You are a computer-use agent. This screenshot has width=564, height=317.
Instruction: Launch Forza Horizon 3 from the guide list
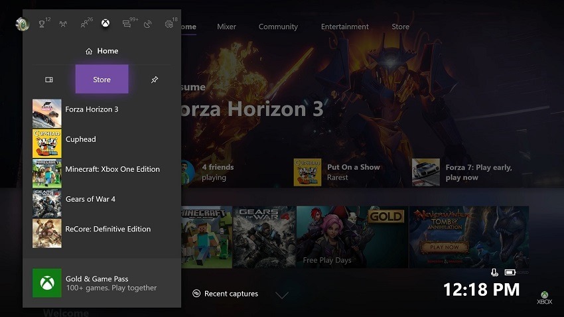click(x=102, y=113)
